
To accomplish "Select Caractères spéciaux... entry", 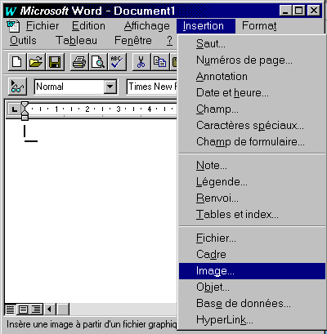I will coord(252,126).
